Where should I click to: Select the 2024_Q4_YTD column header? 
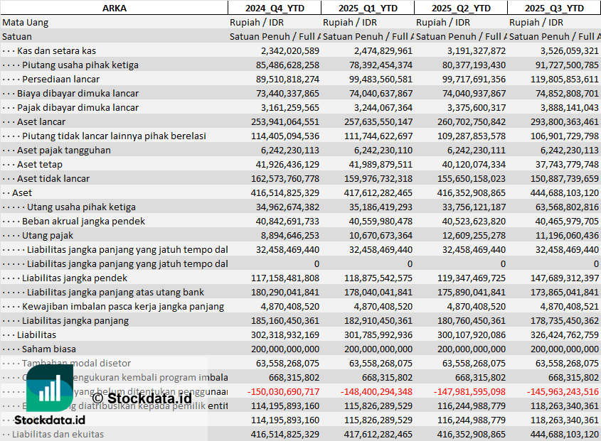coord(274,8)
